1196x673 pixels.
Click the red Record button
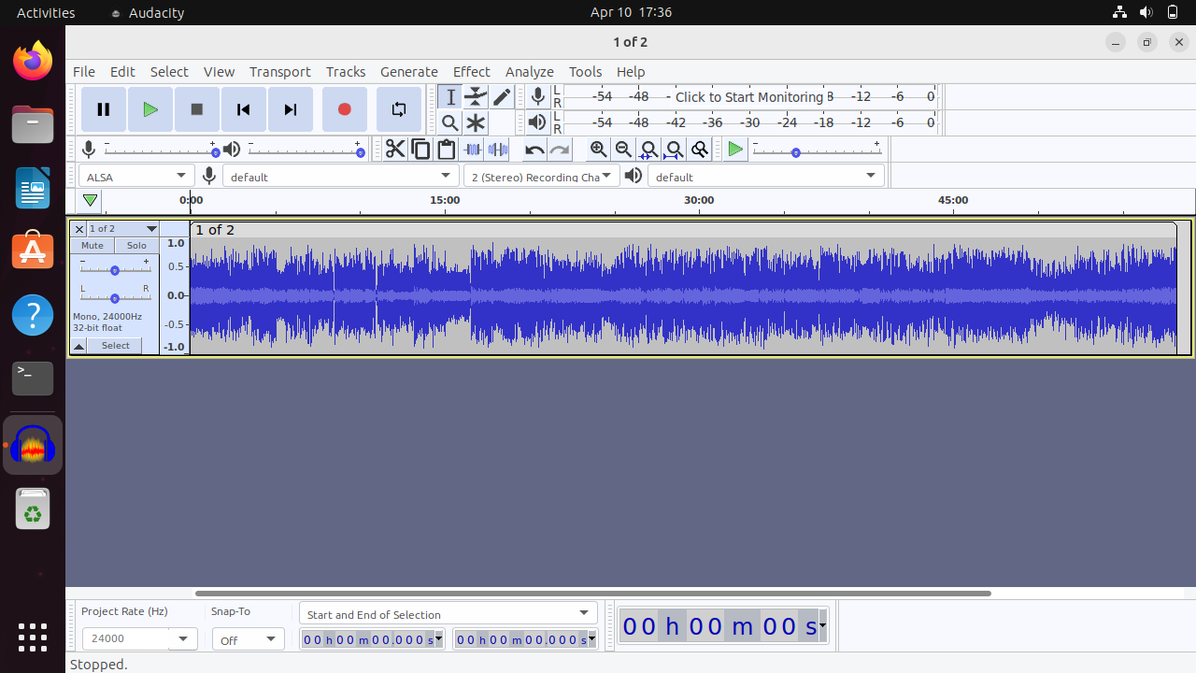[x=344, y=109]
